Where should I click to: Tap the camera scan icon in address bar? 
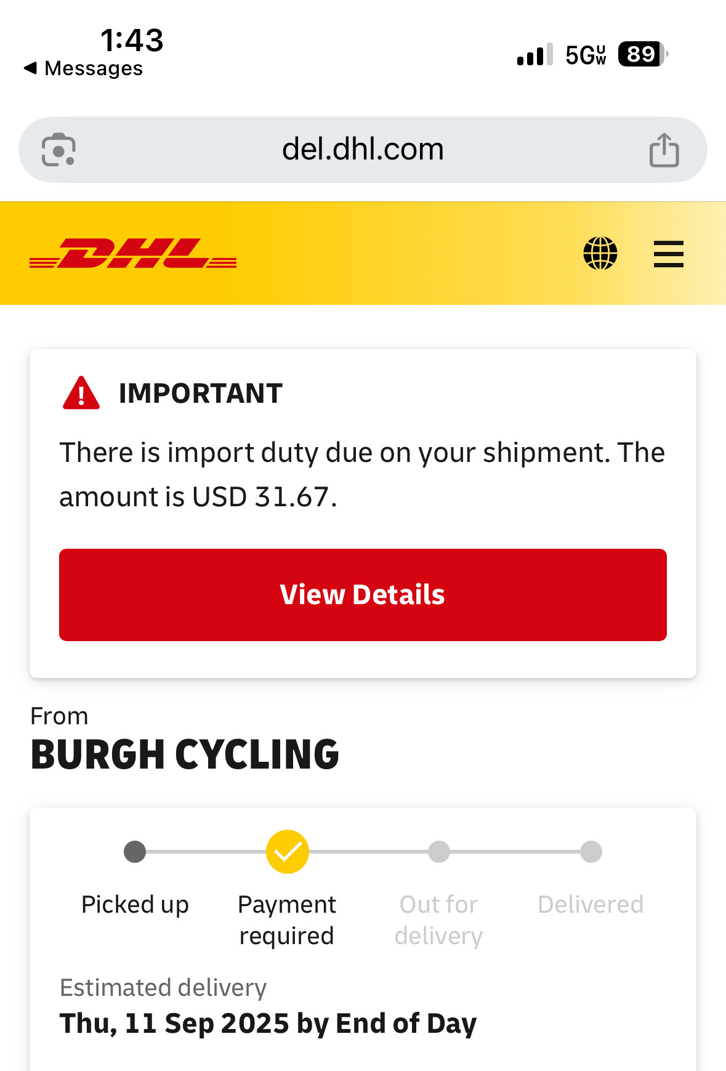[x=58, y=150]
